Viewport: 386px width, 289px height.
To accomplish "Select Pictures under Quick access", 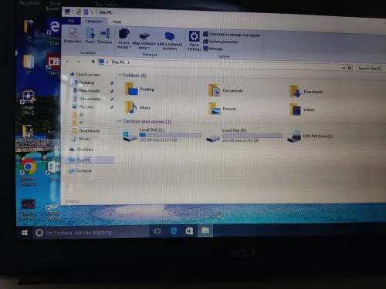I will (x=83, y=106).
